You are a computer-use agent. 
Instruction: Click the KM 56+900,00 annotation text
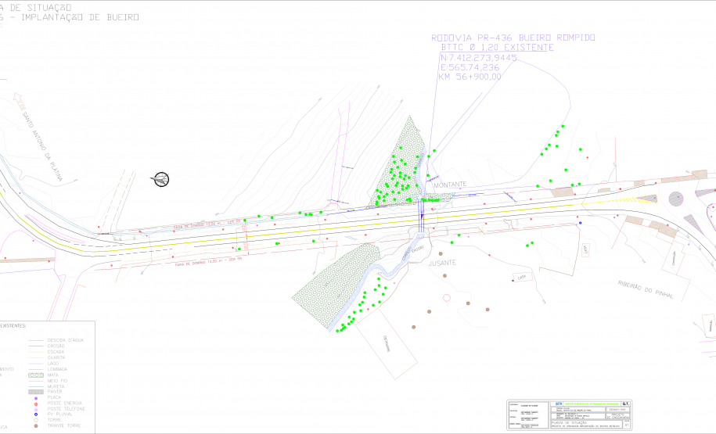tap(470, 77)
